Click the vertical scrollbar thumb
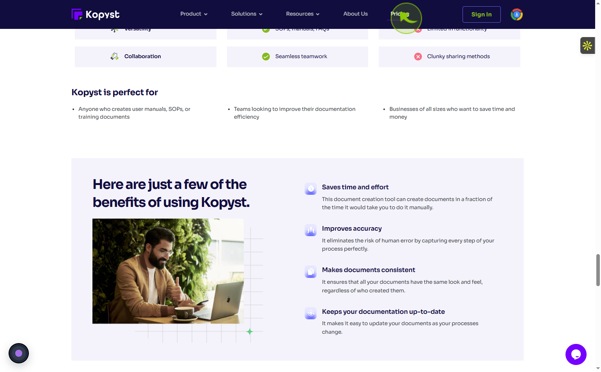Viewport: 601px width, 372px height. coord(598,270)
